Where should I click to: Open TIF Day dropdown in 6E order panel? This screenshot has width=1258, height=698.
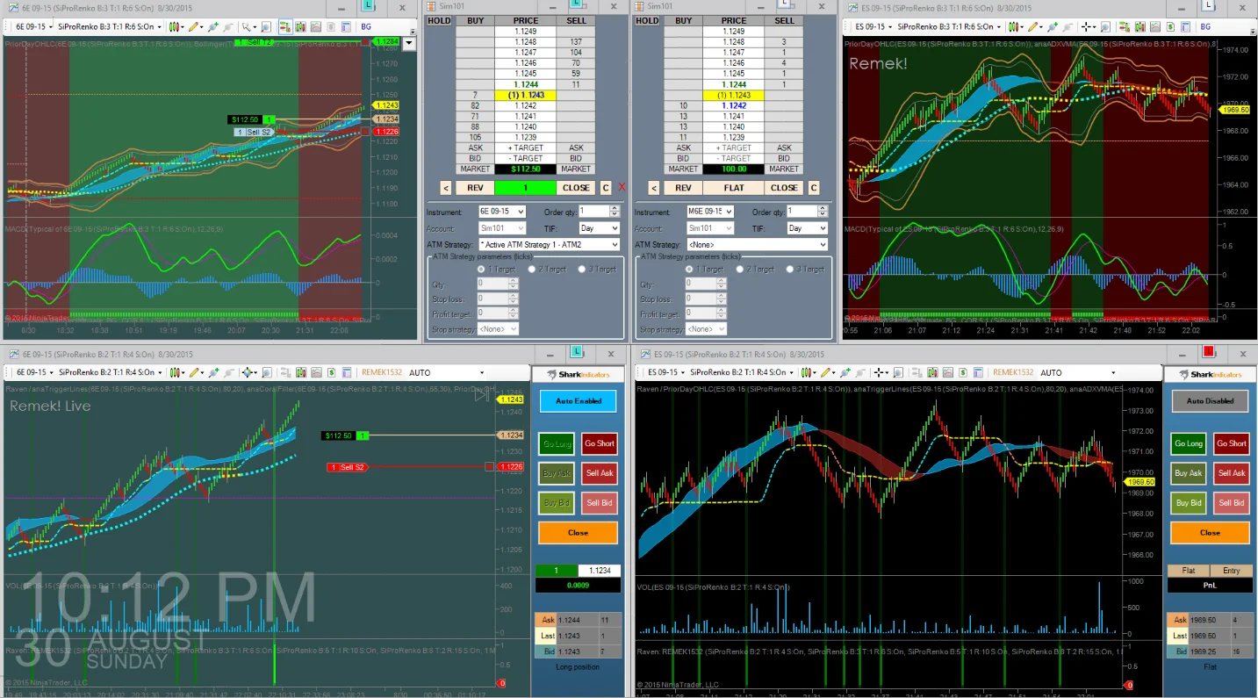(600, 228)
